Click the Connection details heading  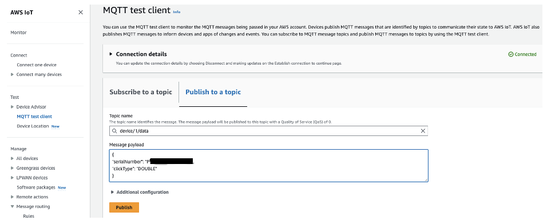[141, 54]
